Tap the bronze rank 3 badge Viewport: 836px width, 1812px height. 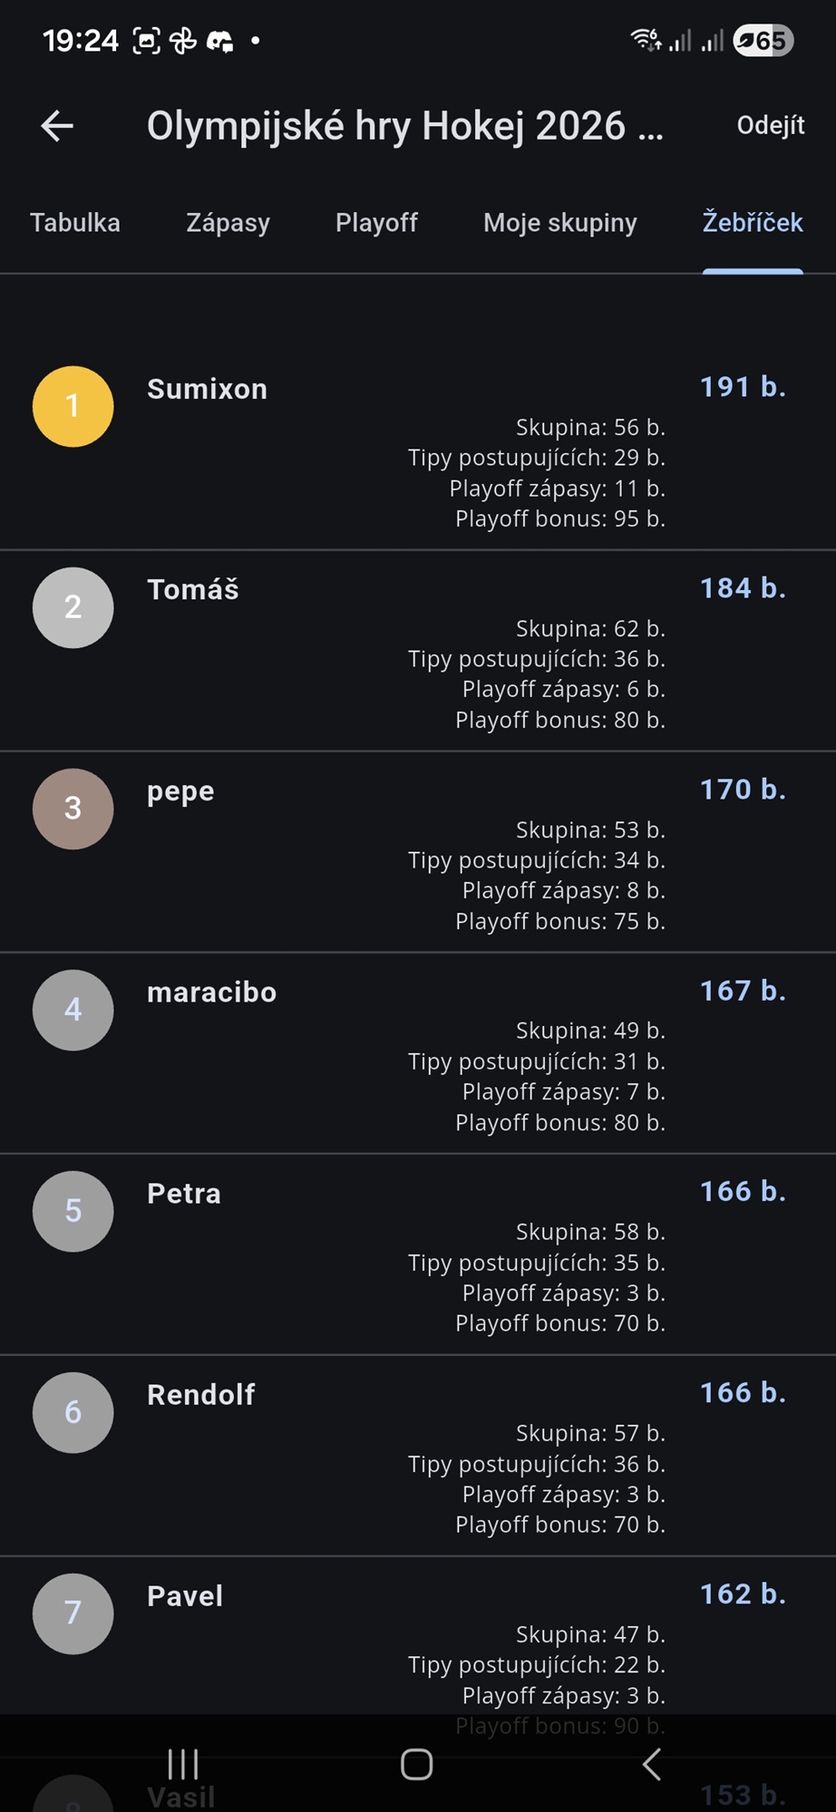(x=73, y=809)
